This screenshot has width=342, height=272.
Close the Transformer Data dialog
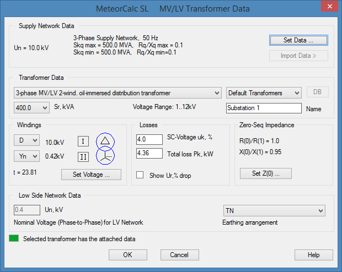329,6
